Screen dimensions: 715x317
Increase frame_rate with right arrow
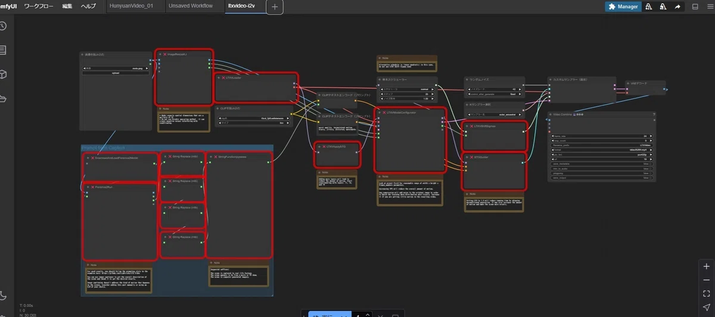(x=651, y=136)
